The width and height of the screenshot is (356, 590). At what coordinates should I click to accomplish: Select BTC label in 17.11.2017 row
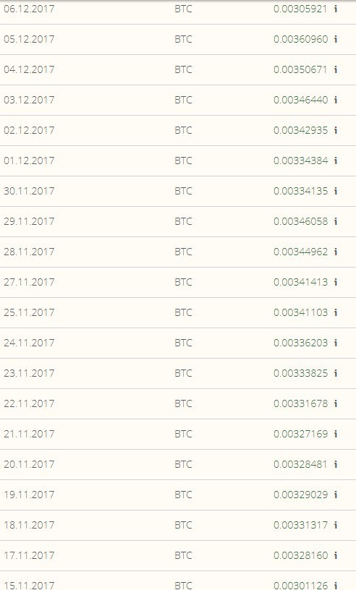184,555
